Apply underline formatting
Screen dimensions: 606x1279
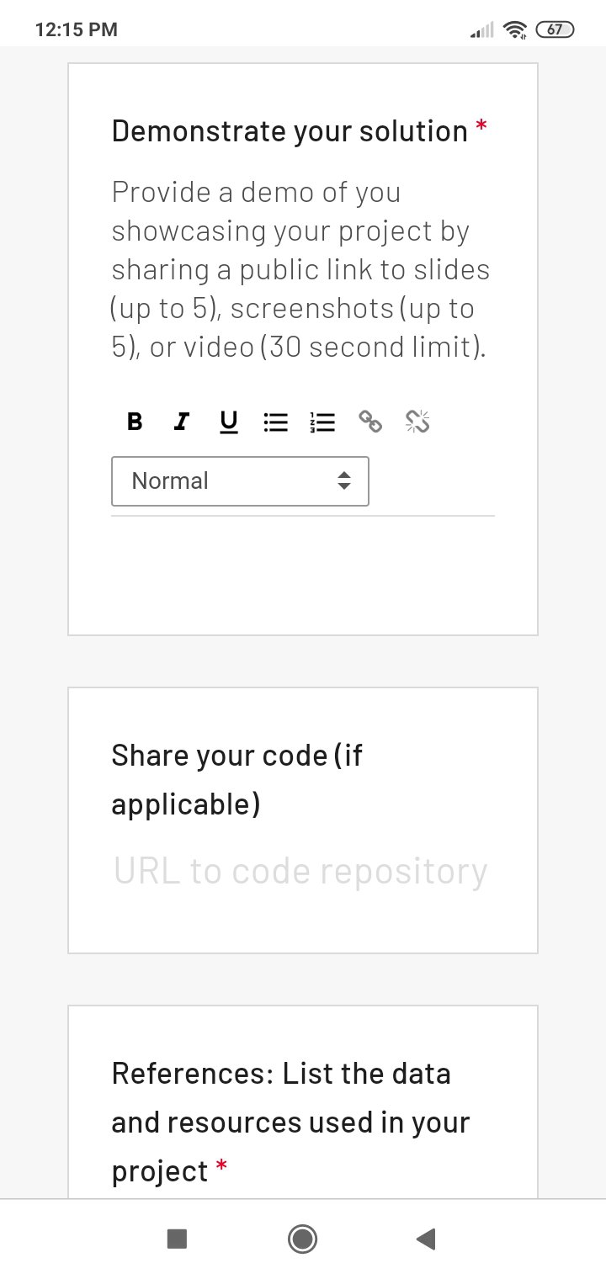pos(229,422)
